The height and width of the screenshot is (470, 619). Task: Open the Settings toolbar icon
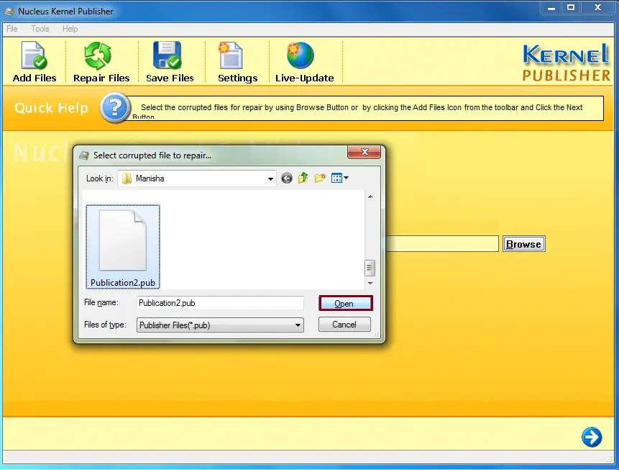point(230,55)
